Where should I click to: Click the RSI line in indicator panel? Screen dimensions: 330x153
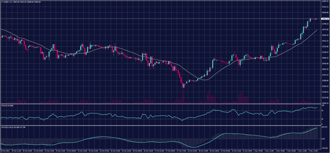coord(161,116)
